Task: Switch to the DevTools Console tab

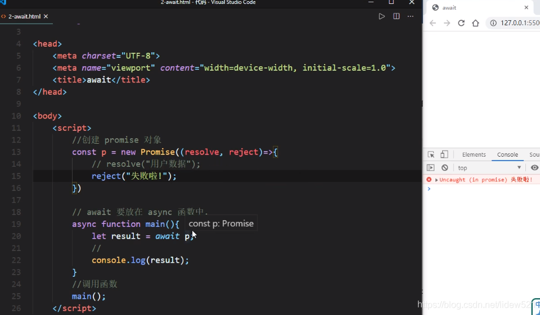Action: pos(507,155)
